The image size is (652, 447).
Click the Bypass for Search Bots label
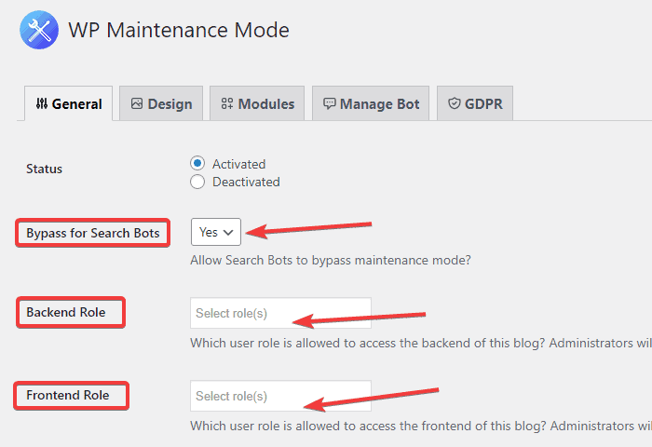[93, 233]
